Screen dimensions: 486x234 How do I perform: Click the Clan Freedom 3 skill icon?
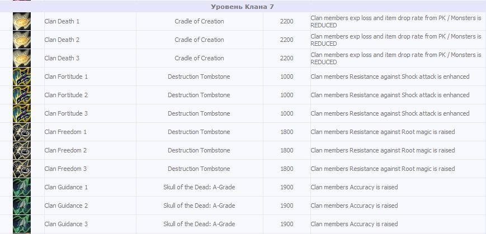tap(22, 169)
